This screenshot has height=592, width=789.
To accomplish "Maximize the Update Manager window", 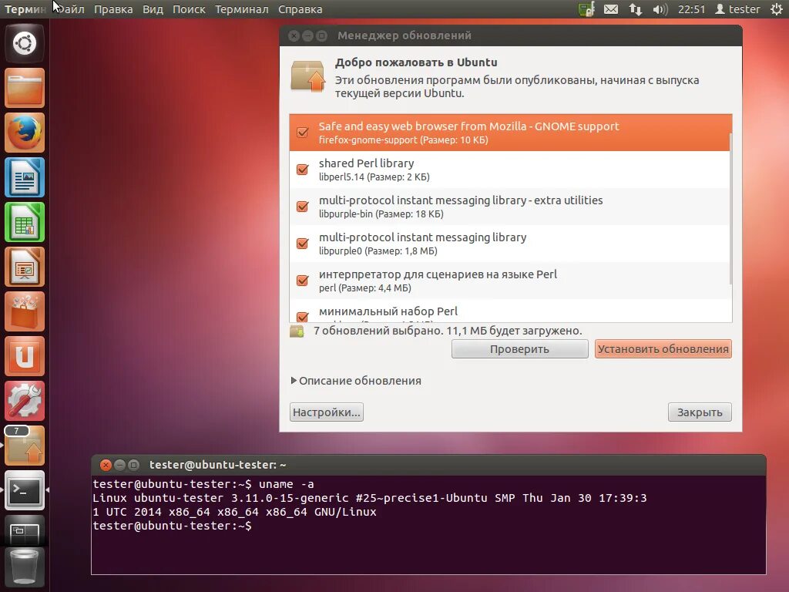I will (321, 35).
